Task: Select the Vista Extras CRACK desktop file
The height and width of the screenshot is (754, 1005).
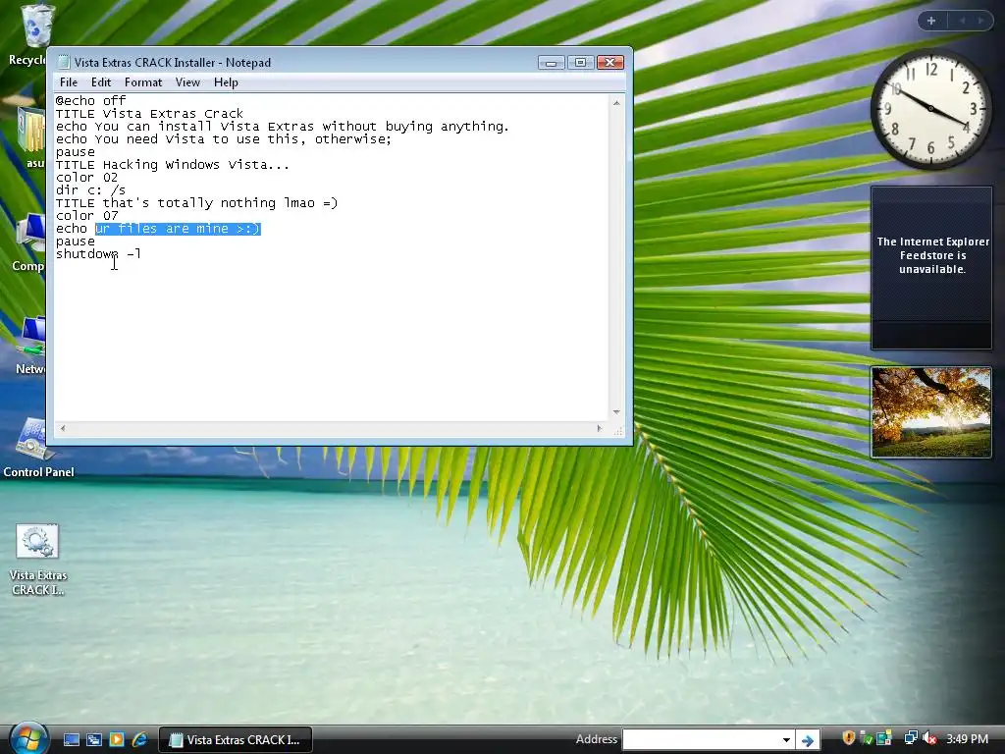Action: point(38,560)
